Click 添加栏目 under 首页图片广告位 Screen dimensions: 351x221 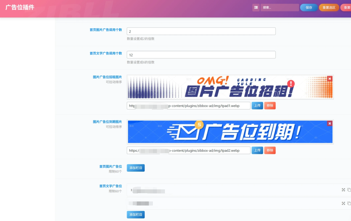tap(136, 168)
